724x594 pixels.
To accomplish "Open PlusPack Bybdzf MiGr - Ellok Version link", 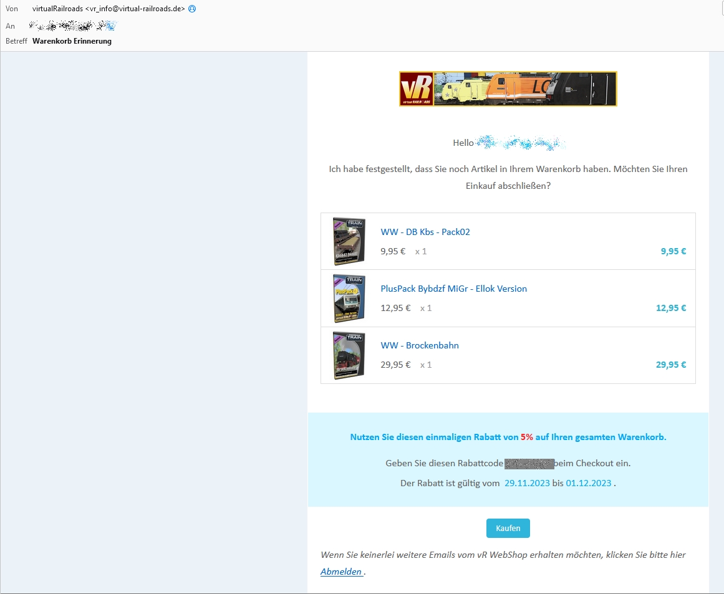I will [x=453, y=289].
